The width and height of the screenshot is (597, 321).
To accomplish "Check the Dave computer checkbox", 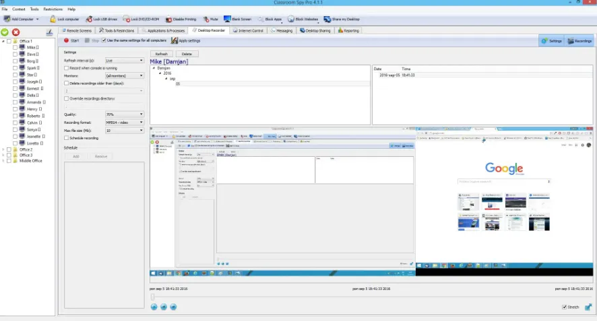I will (15, 55).
